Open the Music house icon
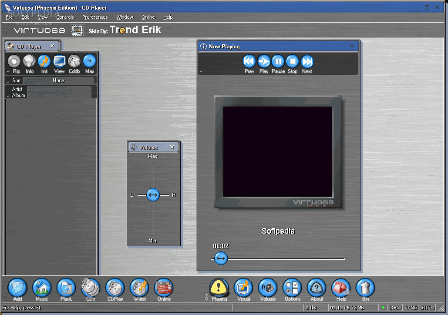The image size is (448, 315). pos(42,288)
